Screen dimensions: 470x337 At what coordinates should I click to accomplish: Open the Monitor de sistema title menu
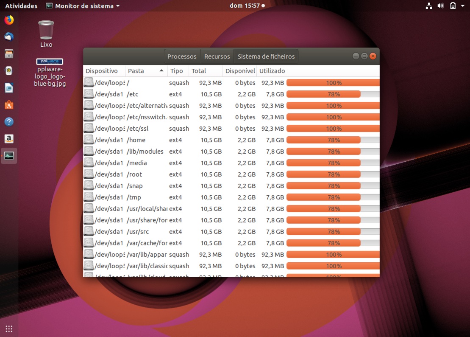[83, 6]
